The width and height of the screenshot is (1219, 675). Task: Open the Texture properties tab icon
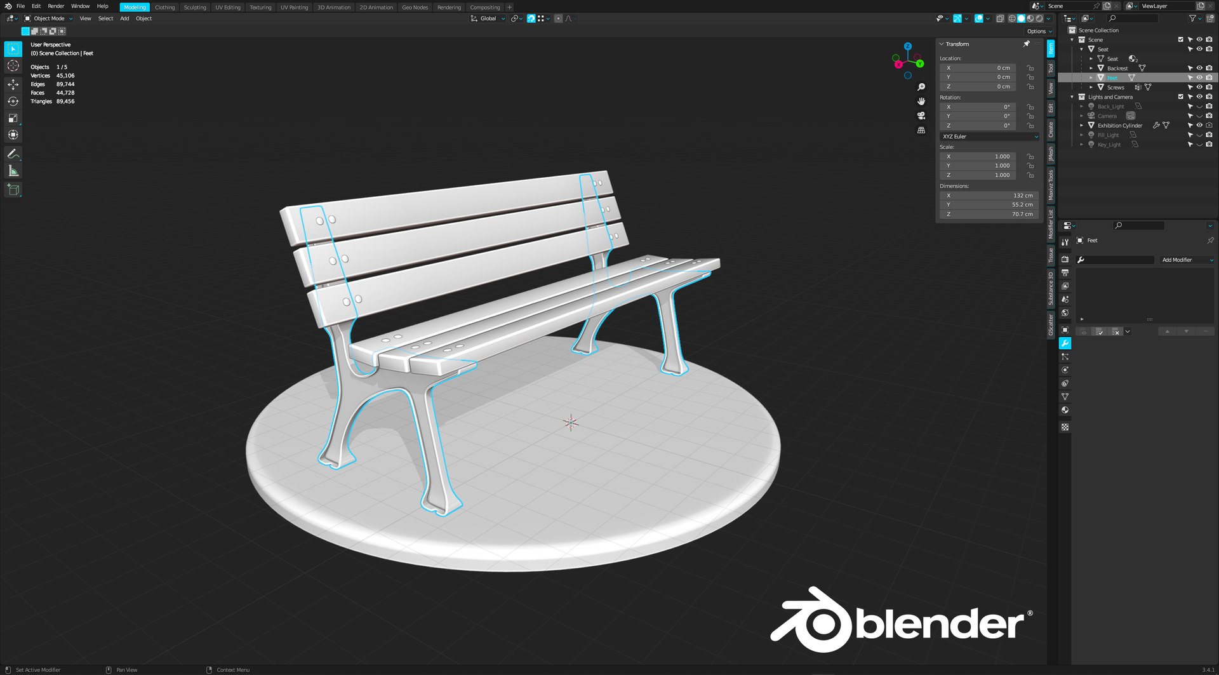click(1065, 427)
